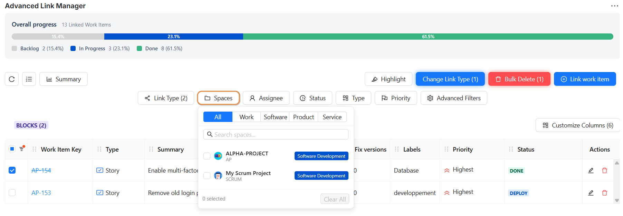Close the Spaces filter dropdown

coord(219,98)
